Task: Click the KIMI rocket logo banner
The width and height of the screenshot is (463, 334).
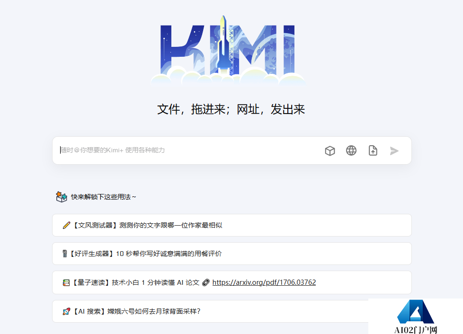Action: pos(228,51)
